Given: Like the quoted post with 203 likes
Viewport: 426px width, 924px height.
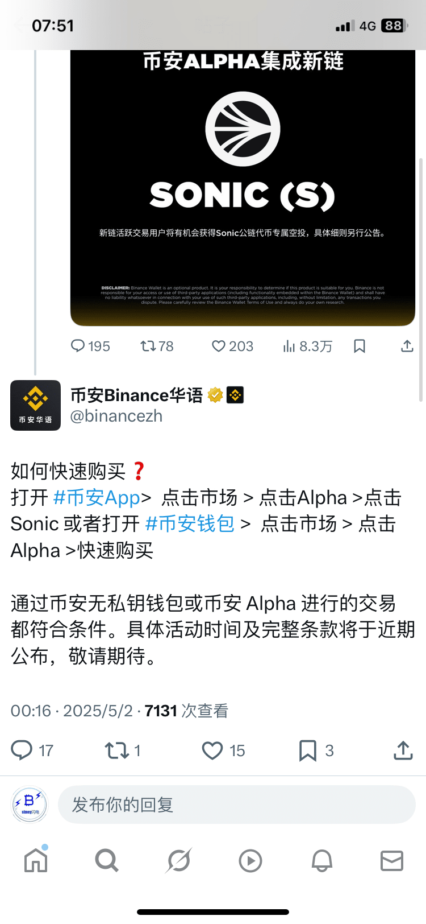Looking at the screenshot, I should [x=219, y=346].
